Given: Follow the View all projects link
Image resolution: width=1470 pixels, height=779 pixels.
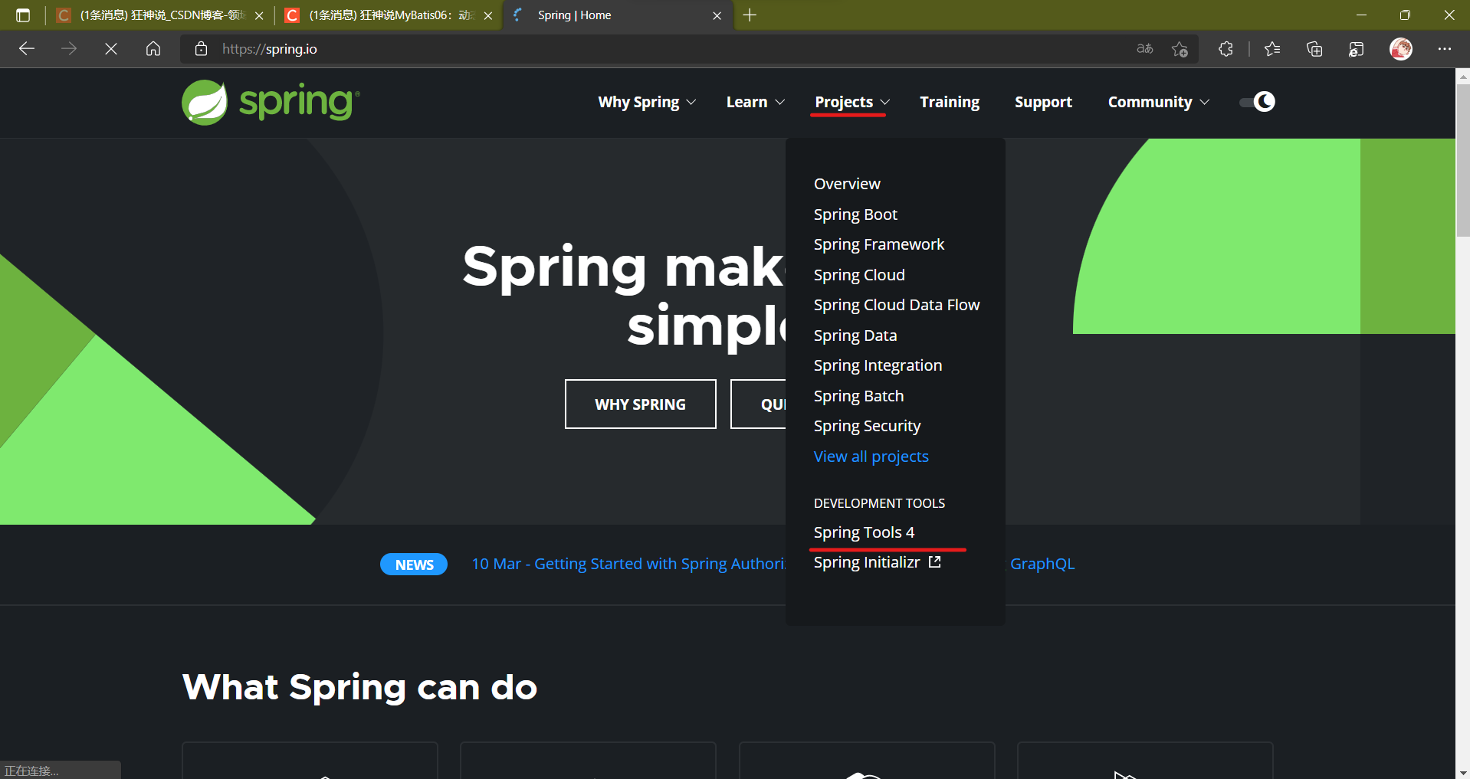Looking at the screenshot, I should pyautogui.click(x=871, y=457).
